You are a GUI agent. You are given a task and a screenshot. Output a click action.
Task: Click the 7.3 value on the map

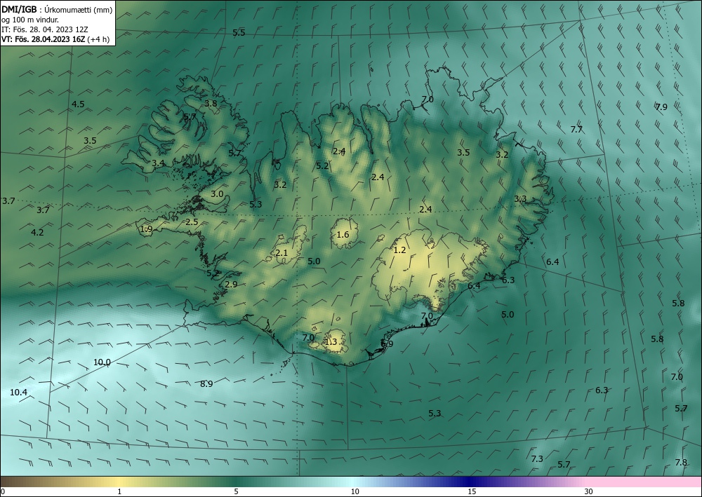pos(537,458)
